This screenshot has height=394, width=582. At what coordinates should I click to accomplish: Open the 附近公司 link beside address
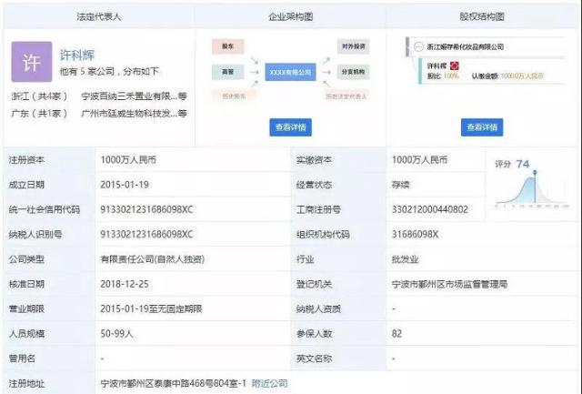tap(268, 384)
